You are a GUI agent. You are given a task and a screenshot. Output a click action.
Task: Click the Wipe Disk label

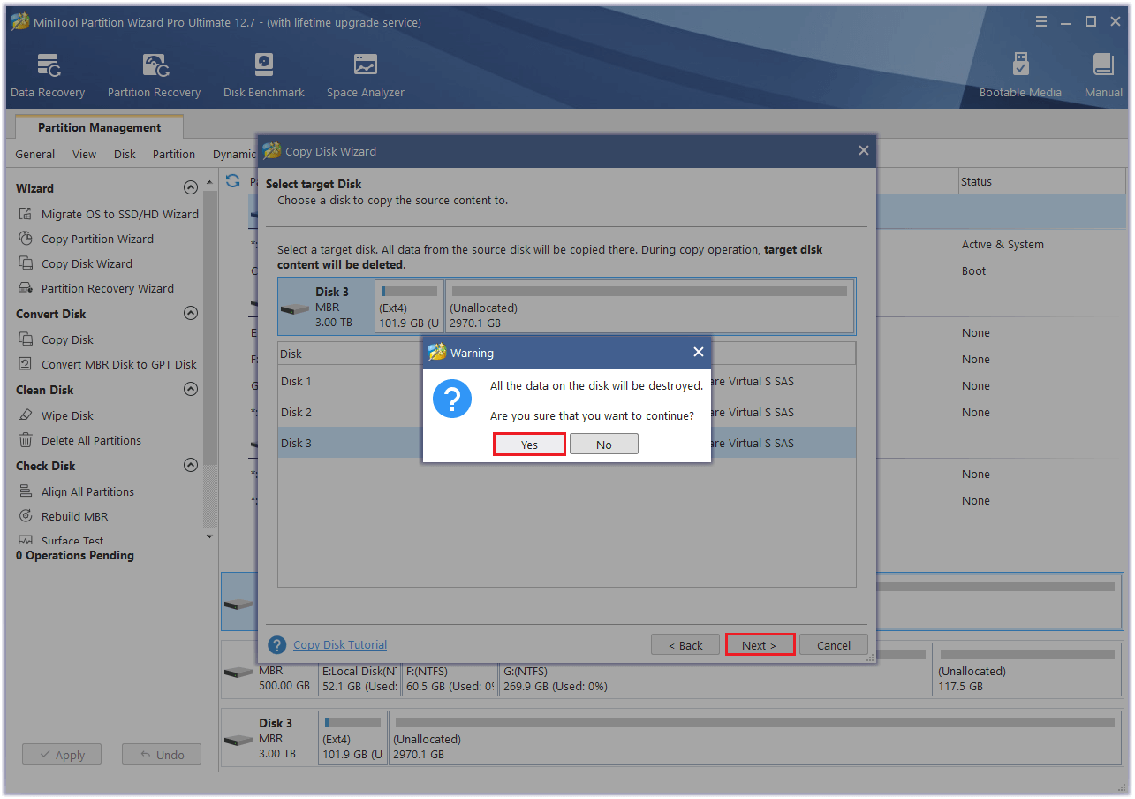(67, 415)
